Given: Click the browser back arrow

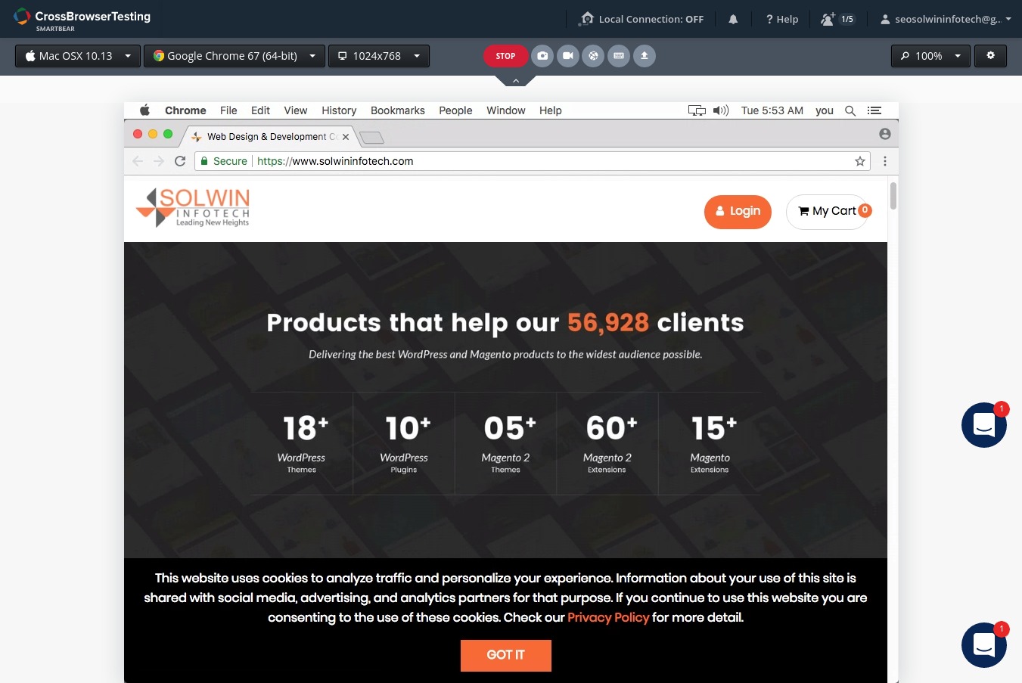Looking at the screenshot, I should pos(138,161).
